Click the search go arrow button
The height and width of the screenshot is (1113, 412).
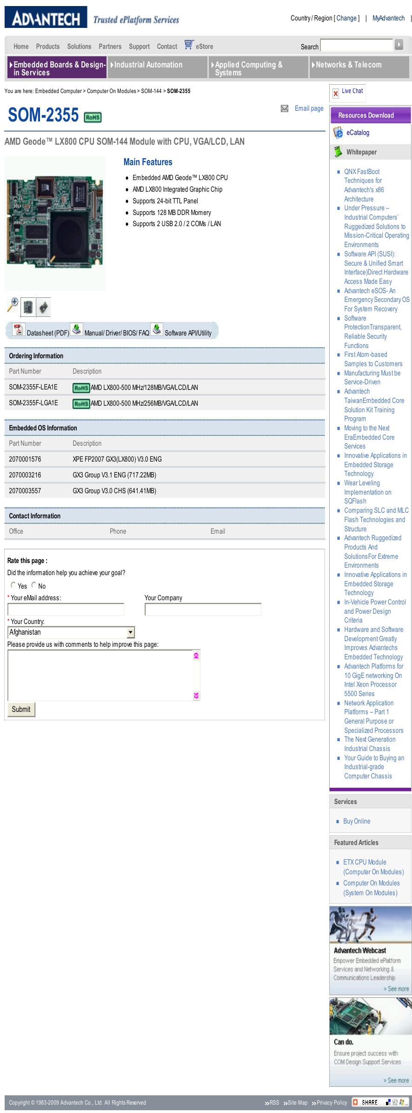tap(399, 45)
